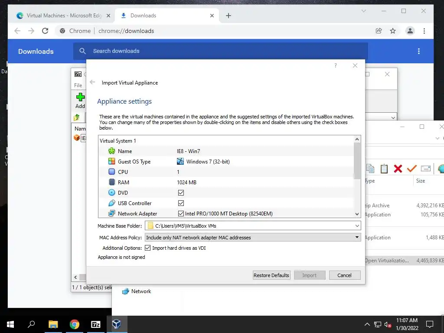This screenshot has width=444, height=333.
Task: Open 7-Zip from the taskbar
Action: pos(95,324)
